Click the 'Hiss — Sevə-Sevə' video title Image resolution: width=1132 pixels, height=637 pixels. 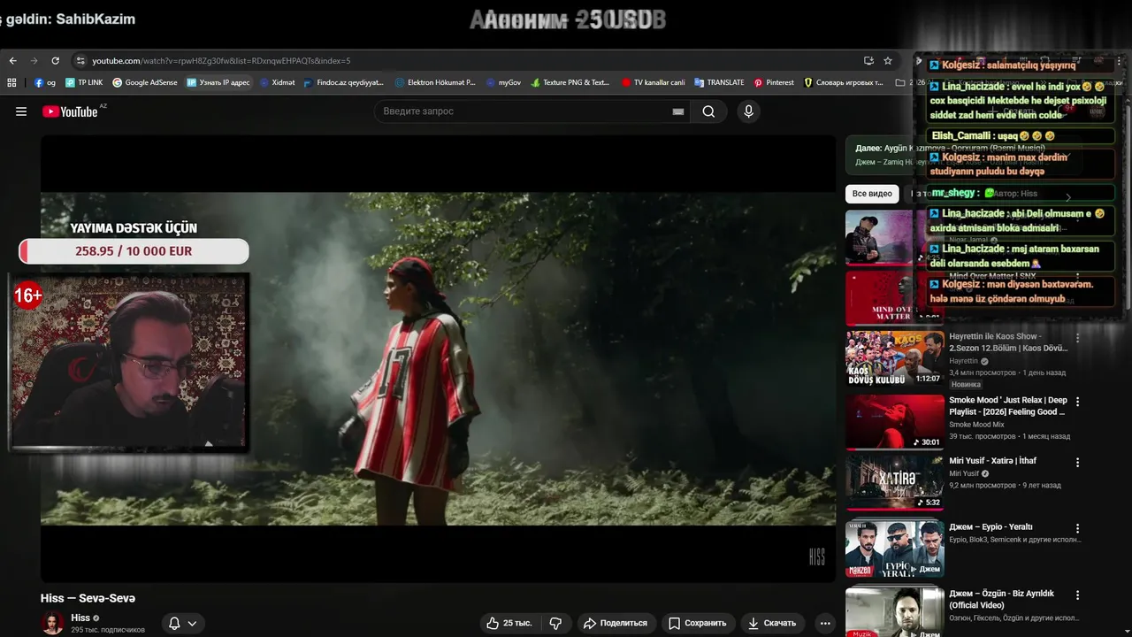point(88,599)
